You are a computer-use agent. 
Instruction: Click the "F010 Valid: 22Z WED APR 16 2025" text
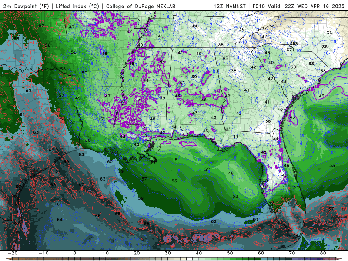[x=298, y=6]
